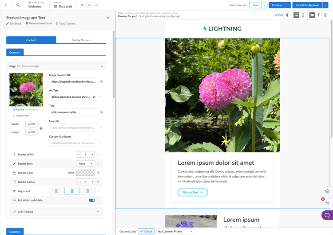The width and height of the screenshot is (333, 235).
Task: Click the Adjust frame link
Action: click(x=21, y=116)
